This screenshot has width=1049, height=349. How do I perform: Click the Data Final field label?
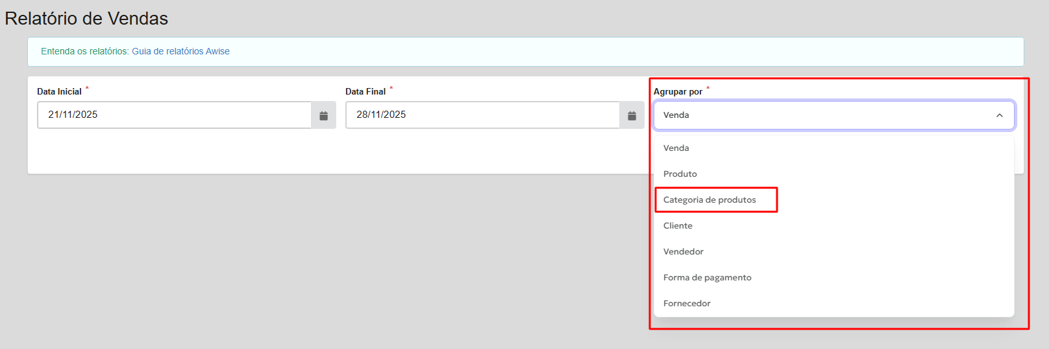click(x=365, y=92)
